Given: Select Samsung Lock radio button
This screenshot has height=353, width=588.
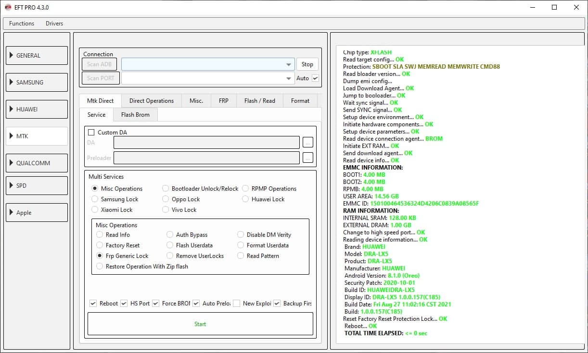Looking at the screenshot, I should [95, 199].
